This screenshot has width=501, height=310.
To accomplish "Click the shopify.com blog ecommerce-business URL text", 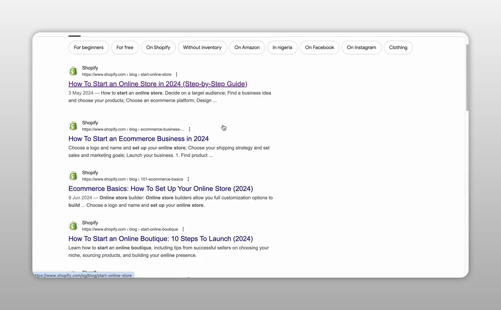I will tap(133, 129).
